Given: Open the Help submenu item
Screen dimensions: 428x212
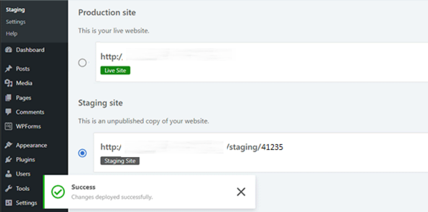Looking at the screenshot, I should pos(12,33).
